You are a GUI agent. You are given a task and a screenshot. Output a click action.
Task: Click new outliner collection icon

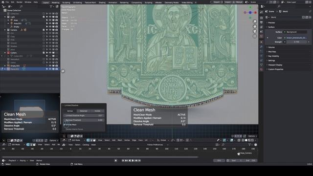coord(57,6)
